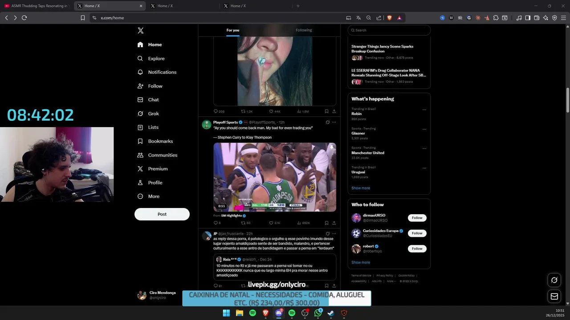Open more options on Playoff Sports post
This screenshot has height=320, width=570.
[334, 122]
